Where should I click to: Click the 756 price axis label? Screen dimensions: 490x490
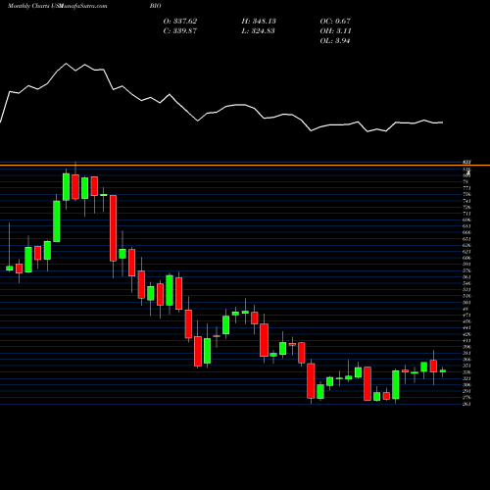coord(466,194)
